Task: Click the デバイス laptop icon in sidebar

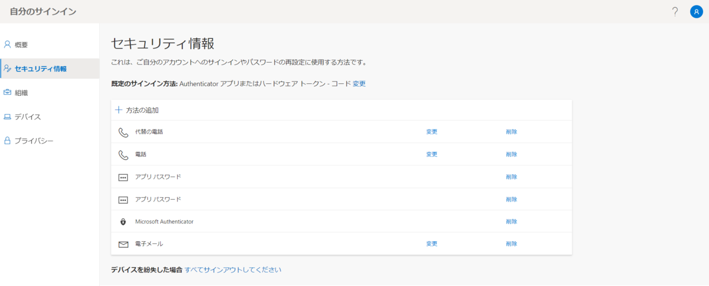Action: tap(7, 117)
